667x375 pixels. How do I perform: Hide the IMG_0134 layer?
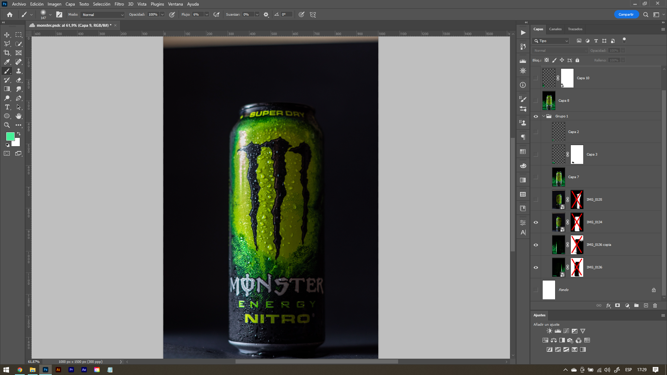point(536,222)
